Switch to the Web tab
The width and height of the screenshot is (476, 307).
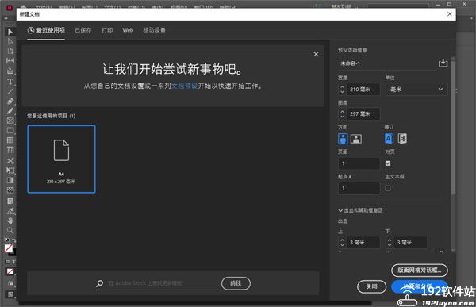coord(128,30)
